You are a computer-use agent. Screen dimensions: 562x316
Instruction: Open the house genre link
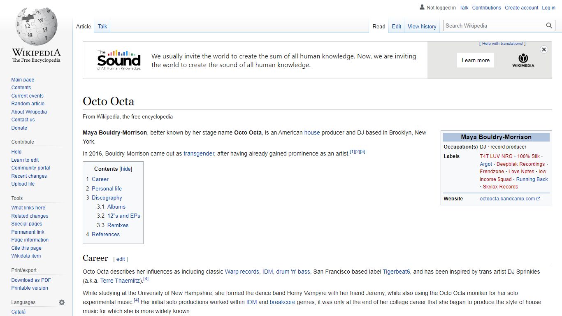point(312,132)
